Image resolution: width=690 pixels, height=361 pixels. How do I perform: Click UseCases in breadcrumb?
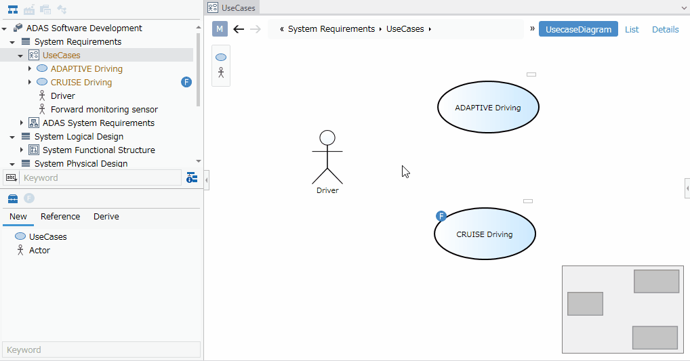coord(405,29)
